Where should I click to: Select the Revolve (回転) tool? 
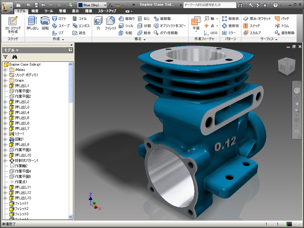pos(45,24)
